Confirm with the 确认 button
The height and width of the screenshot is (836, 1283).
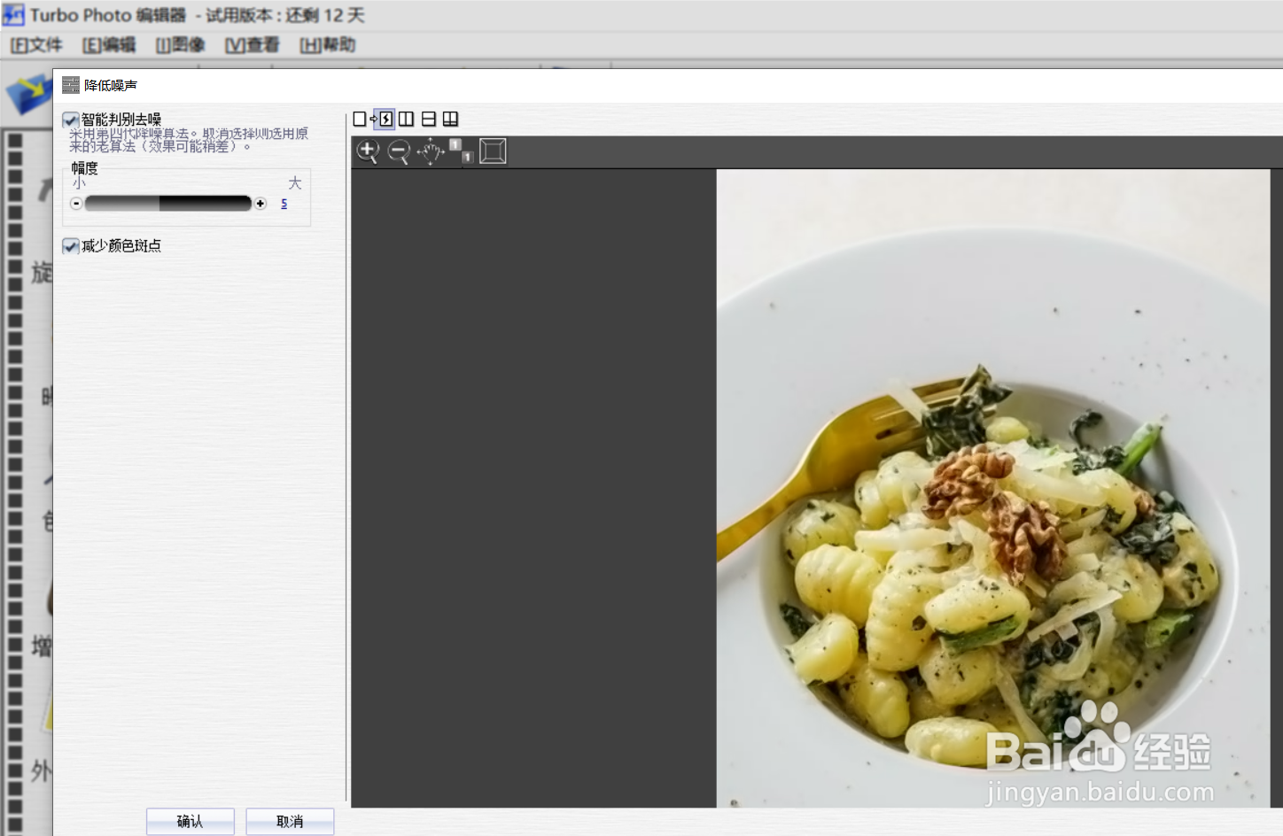pos(191,821)
